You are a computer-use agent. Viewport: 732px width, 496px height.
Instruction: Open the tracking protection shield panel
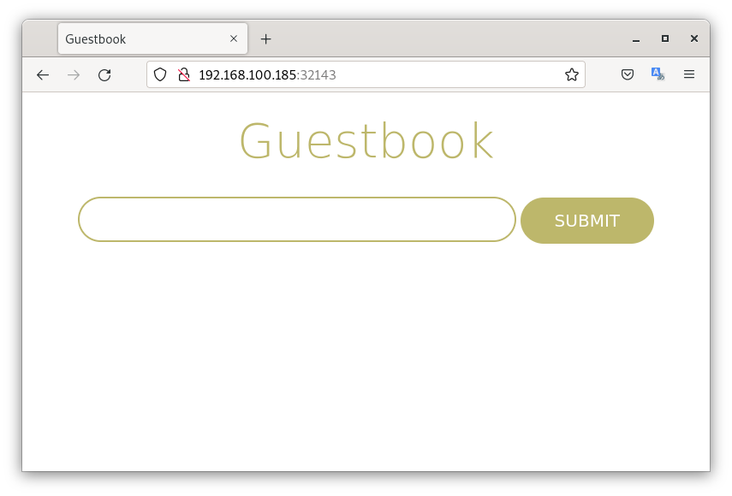point(160,75)
